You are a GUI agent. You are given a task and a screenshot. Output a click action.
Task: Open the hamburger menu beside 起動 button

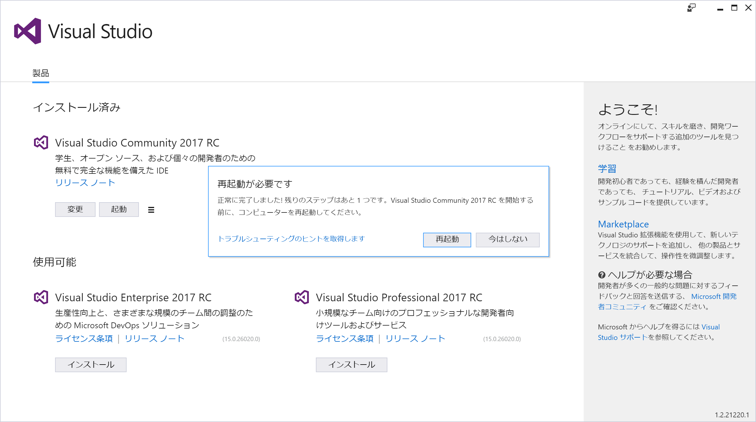pos(151,210)
